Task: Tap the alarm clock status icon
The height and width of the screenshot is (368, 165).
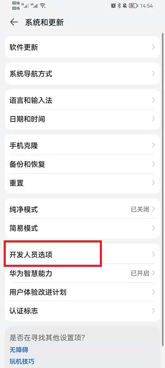Action: 113,6
